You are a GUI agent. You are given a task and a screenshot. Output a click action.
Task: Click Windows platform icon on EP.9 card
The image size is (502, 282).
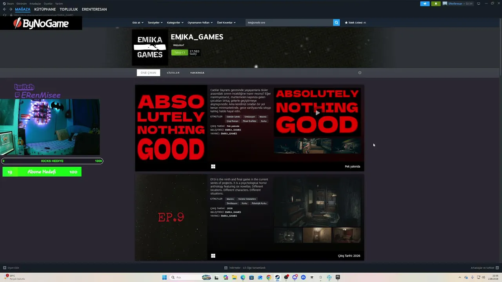click(x=213, y=256)
